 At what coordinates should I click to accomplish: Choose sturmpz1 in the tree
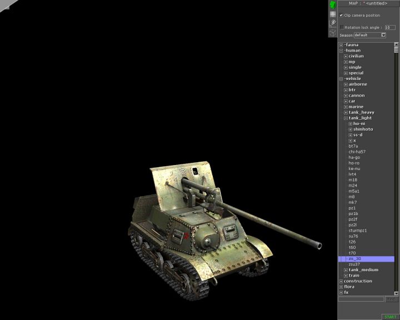(x=357, y=231)
